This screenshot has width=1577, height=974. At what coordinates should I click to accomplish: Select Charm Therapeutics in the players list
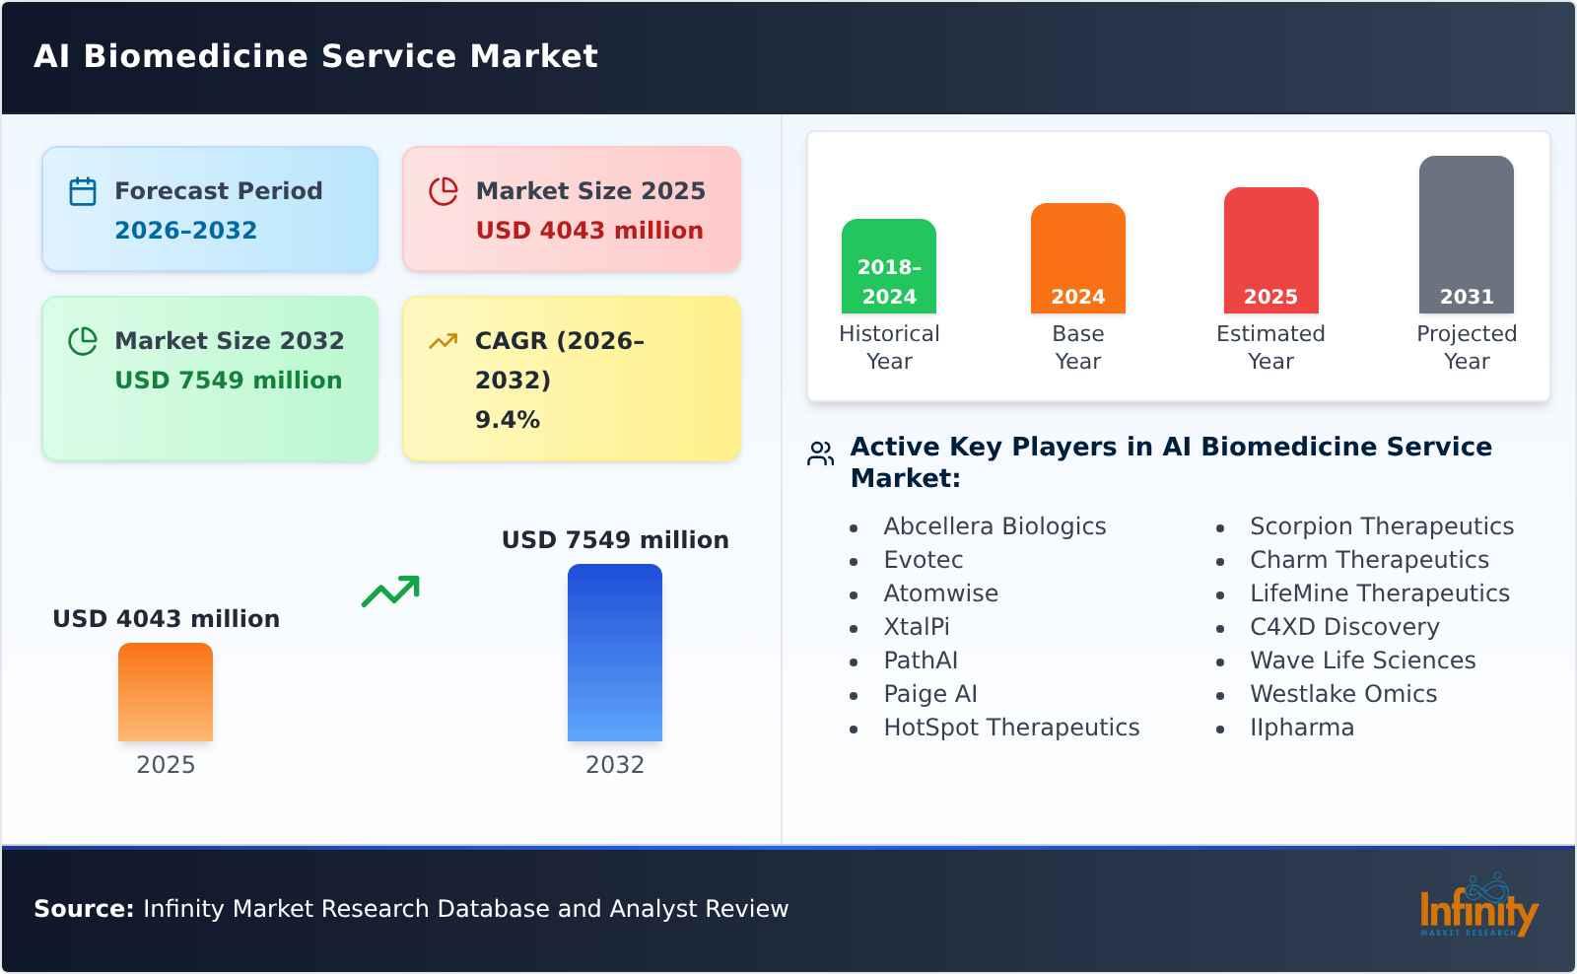coord(1370,560)
